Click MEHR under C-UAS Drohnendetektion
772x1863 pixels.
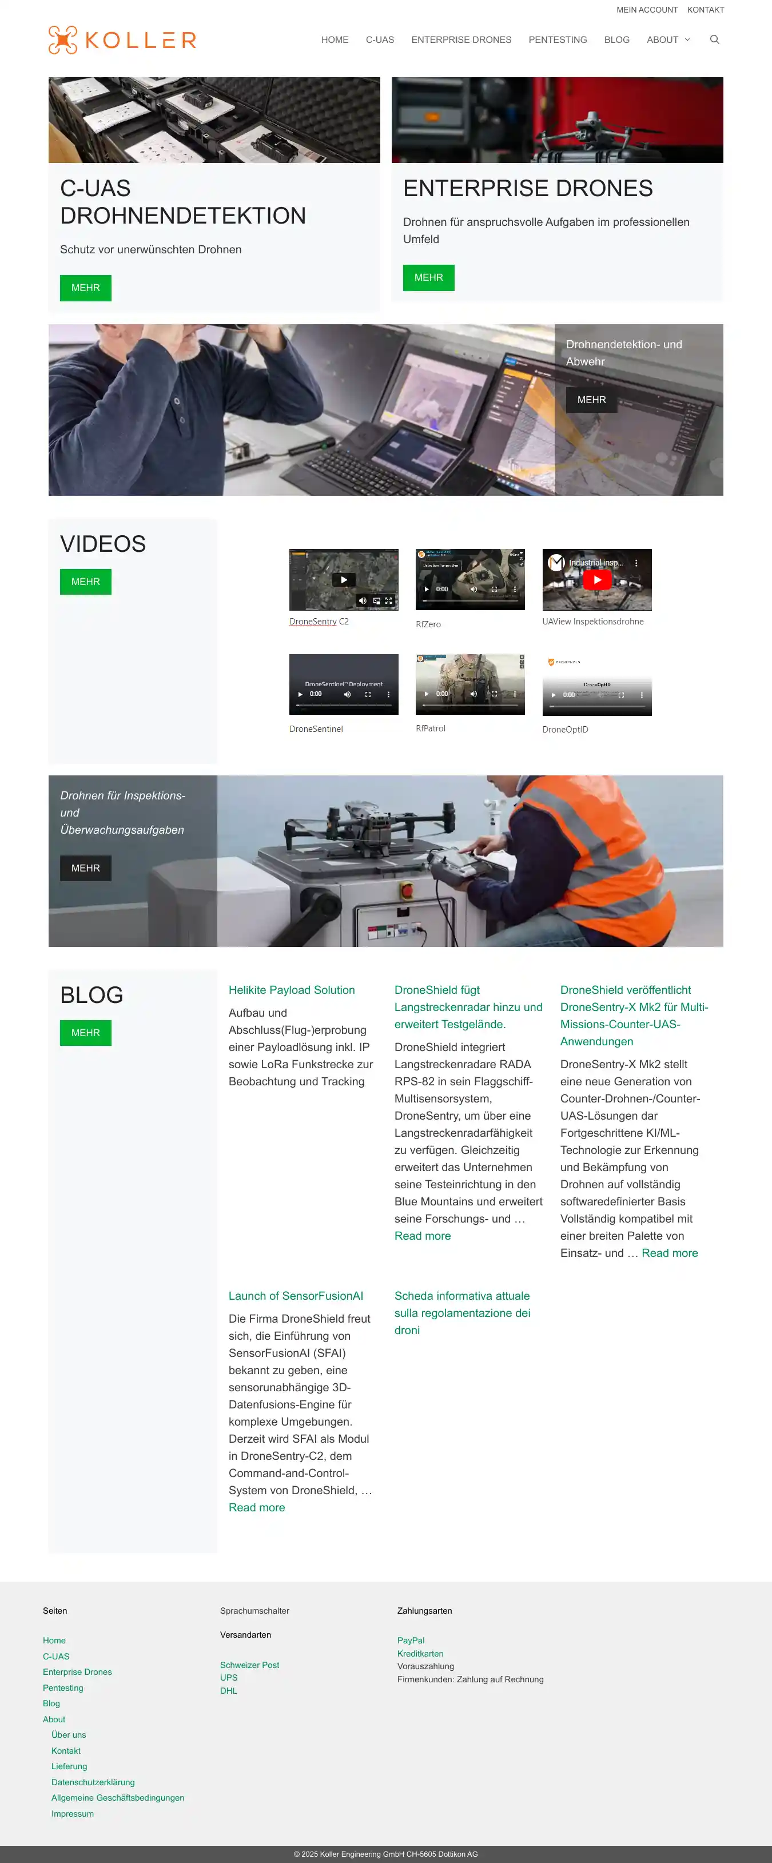click(x=85, y=288)
